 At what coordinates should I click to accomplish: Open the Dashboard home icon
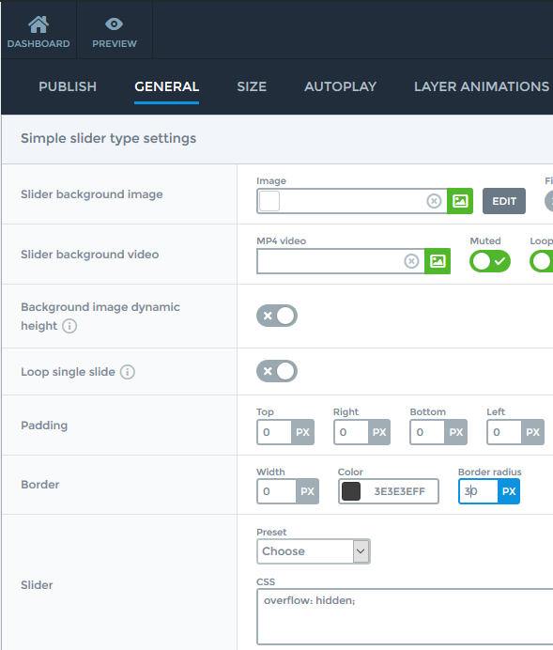38,24
